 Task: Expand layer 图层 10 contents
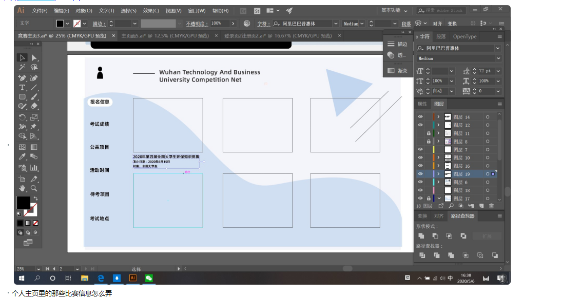tap(438, 158)
